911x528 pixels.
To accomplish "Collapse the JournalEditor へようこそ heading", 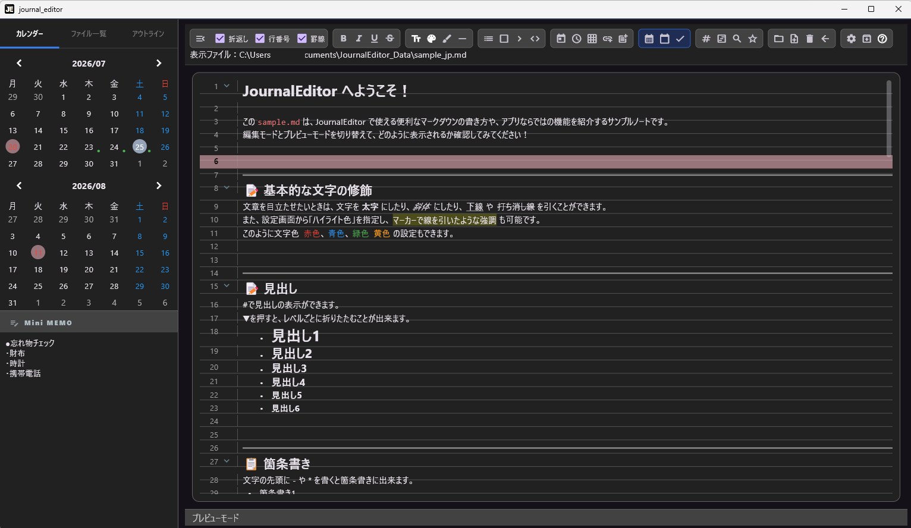I will pyautogui.click(x=227, y=86).
